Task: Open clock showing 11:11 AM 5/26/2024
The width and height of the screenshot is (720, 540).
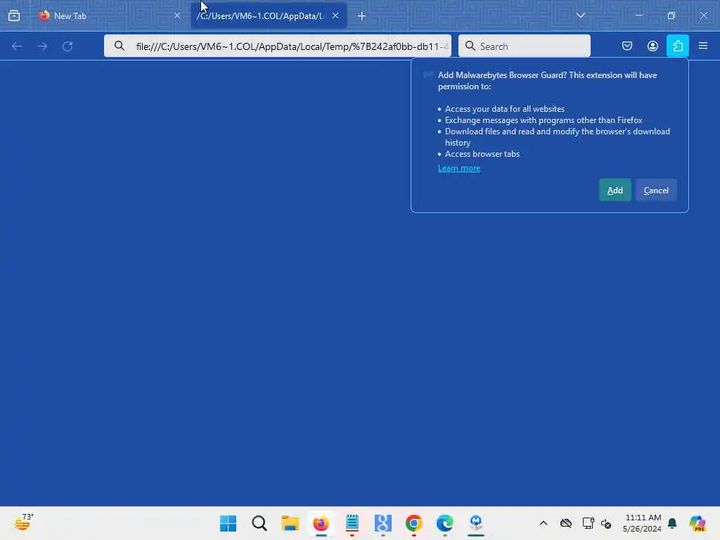Action: pos(643,523)
